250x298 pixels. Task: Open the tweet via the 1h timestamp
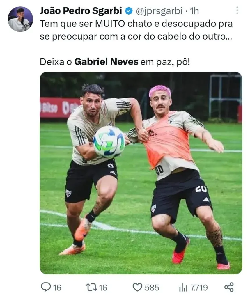coord(194,11)
